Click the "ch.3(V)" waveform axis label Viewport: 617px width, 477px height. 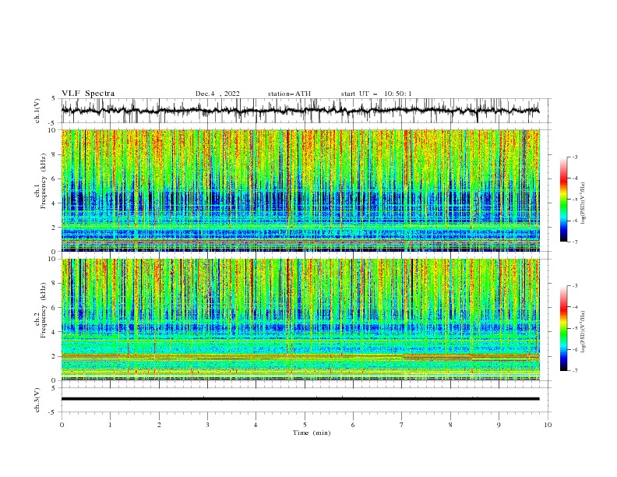pyautogui.click(x=37, y=400)
